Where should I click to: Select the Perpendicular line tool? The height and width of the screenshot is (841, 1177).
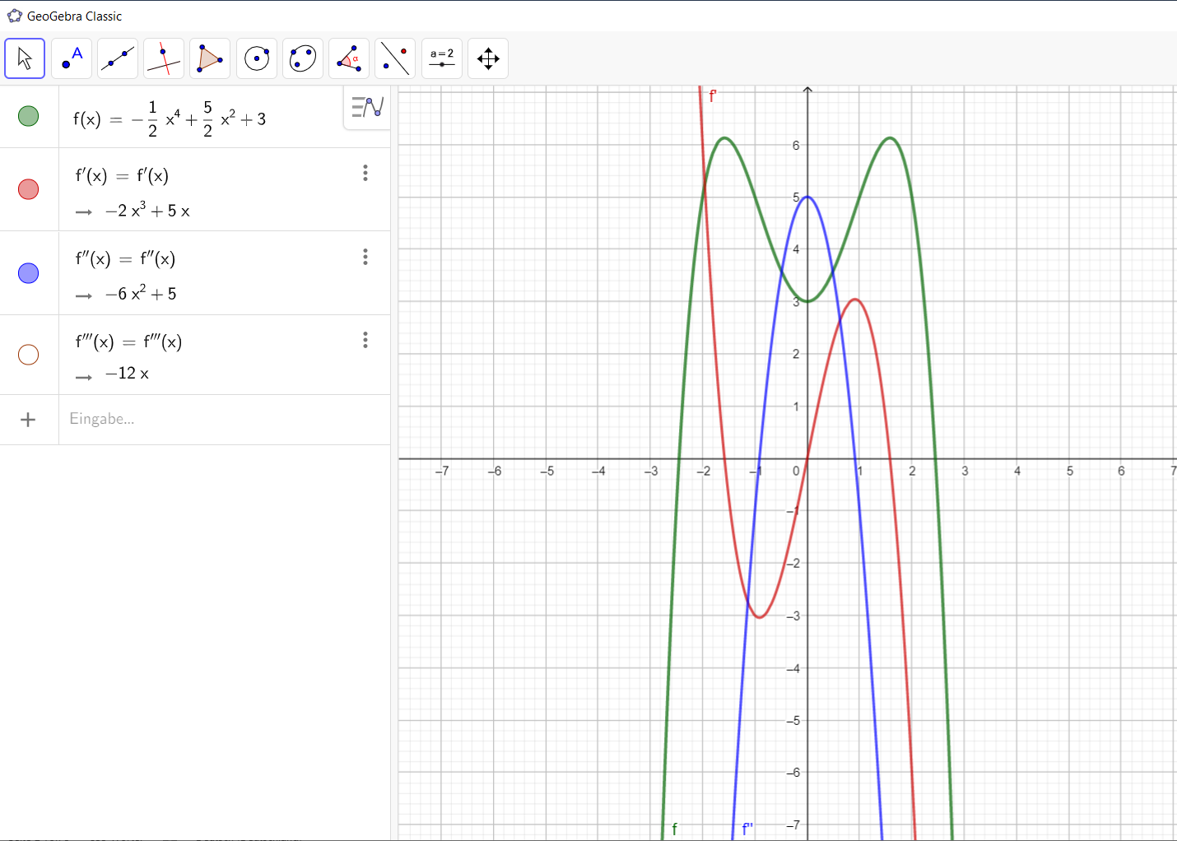click(164, 58)
